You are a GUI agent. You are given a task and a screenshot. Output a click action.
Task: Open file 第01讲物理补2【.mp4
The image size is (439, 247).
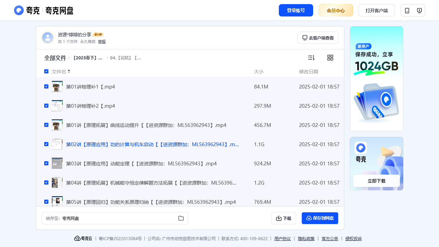pyautogui.click(x=91, y=106)
